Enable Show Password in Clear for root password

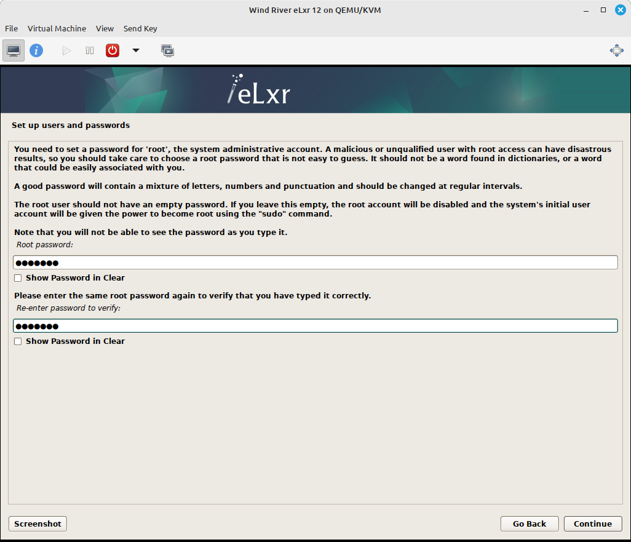(18, 277)
